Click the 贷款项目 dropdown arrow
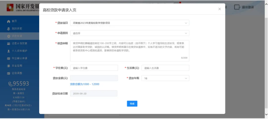Viewport: 268px width, 119px height. pos(186,23)
